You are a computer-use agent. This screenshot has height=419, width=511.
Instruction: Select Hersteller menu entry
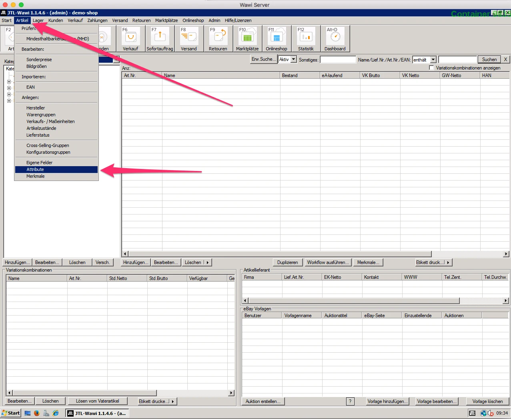[56, 108]
